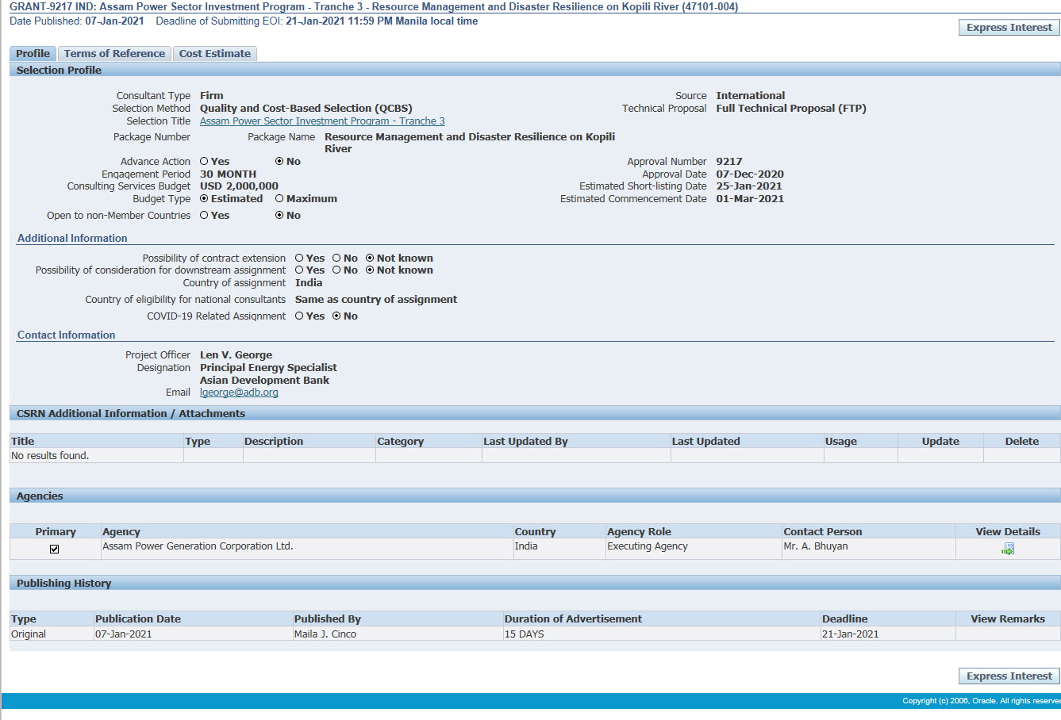
Task: Open View Details icon for Assam Power Generation
Action: tap(1008, 549)
